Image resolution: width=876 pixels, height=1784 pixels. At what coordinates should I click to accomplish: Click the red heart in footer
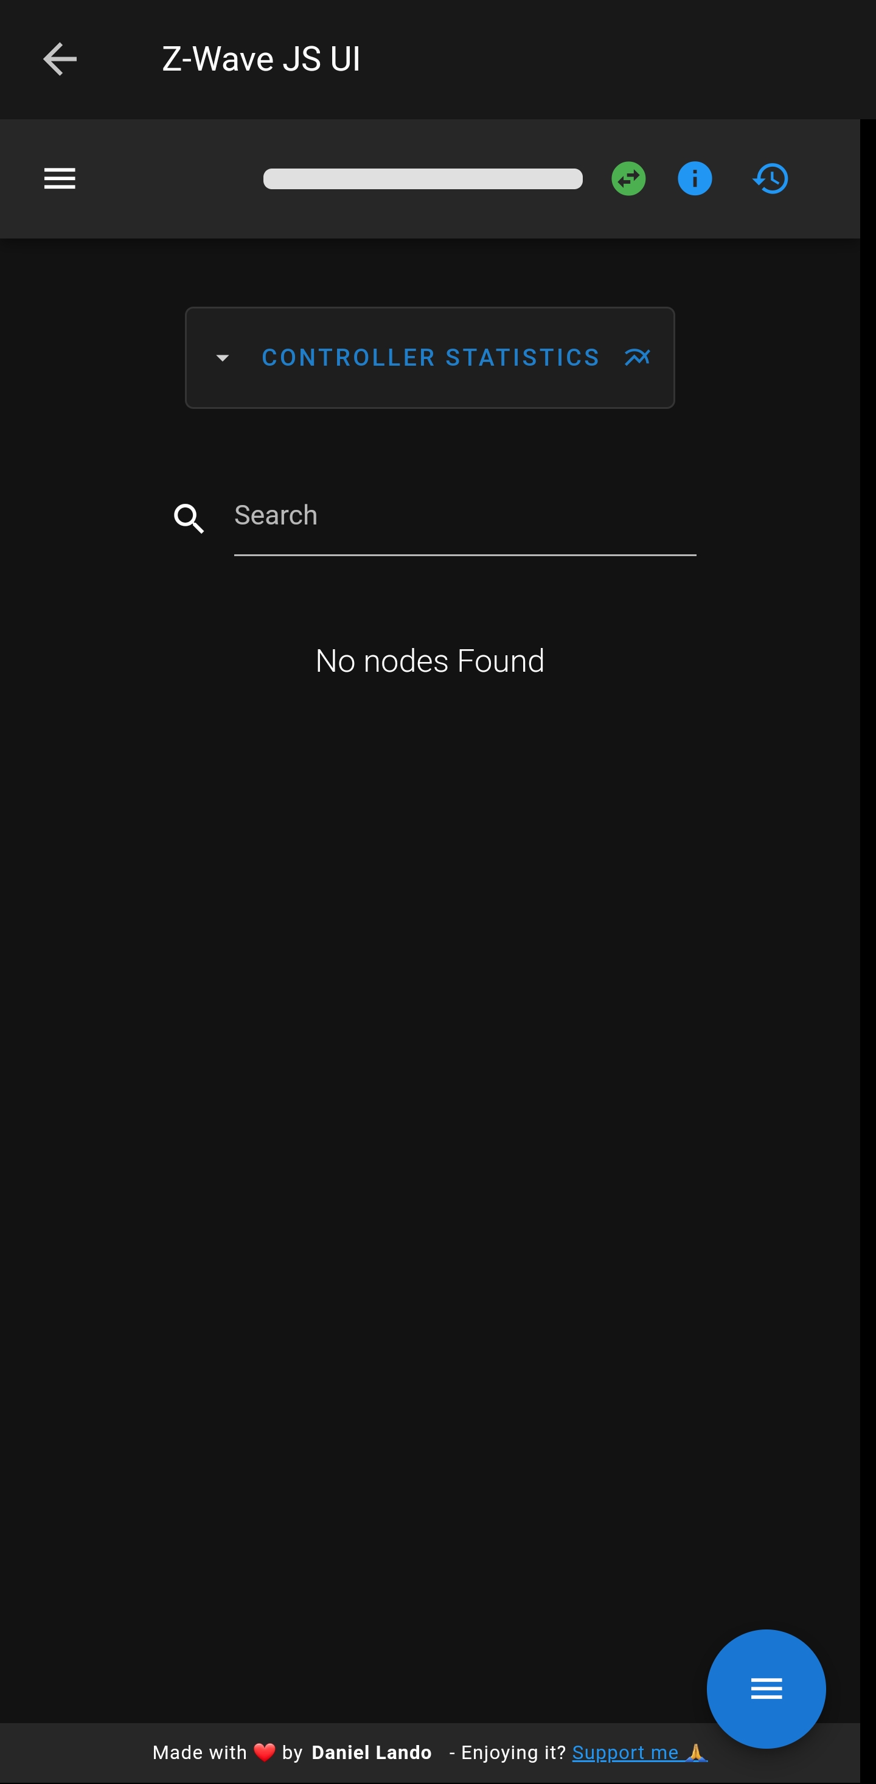(x=265, y=1753)
